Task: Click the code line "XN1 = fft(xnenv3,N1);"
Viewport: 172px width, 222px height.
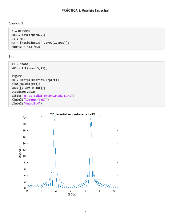Action: 29,68
